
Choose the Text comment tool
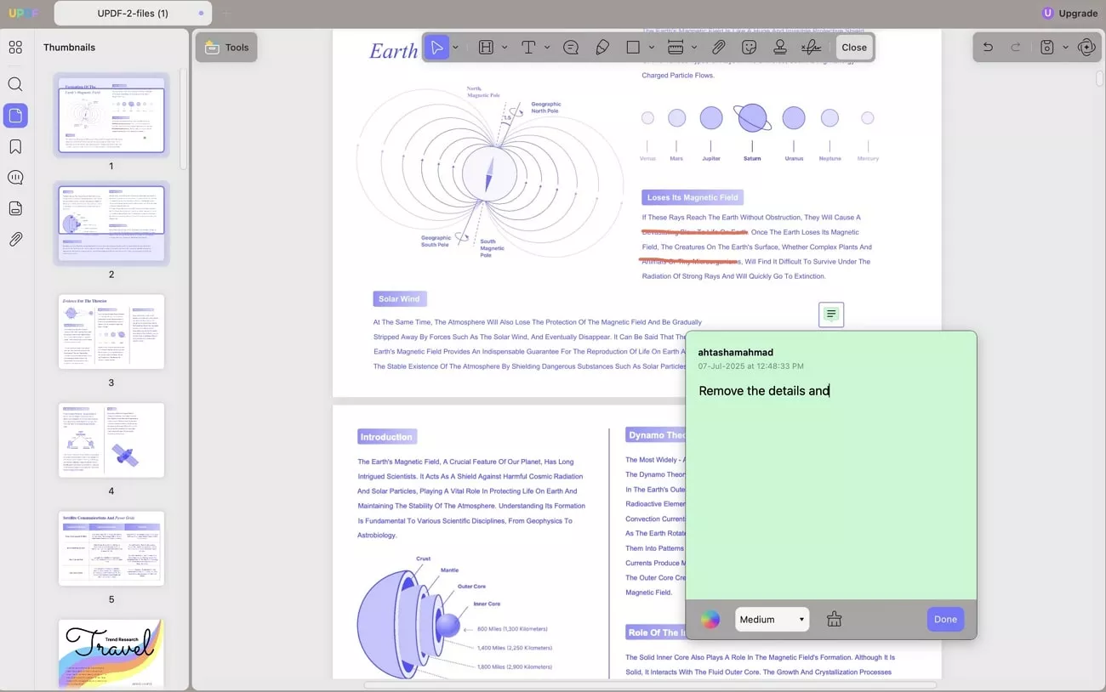pos(528,48)
